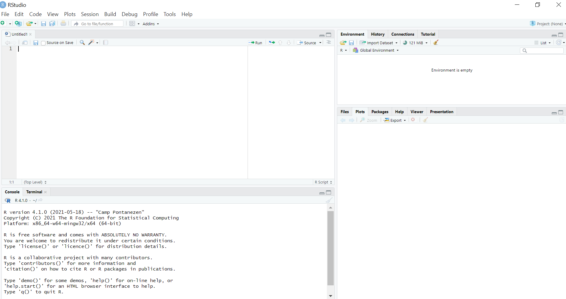Toggle the Source on Save checkbox
The image size is (566, 299).
[43, 43]
